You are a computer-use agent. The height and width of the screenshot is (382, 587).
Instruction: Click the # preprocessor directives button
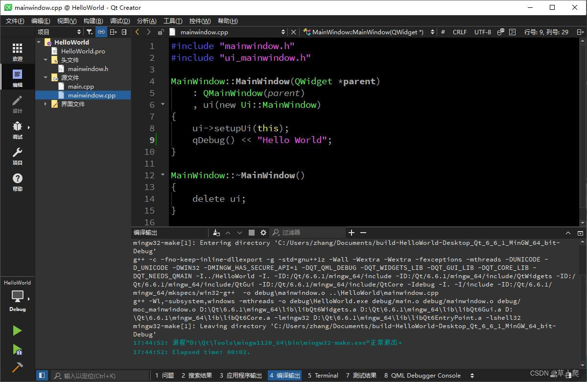coord(443,32)
